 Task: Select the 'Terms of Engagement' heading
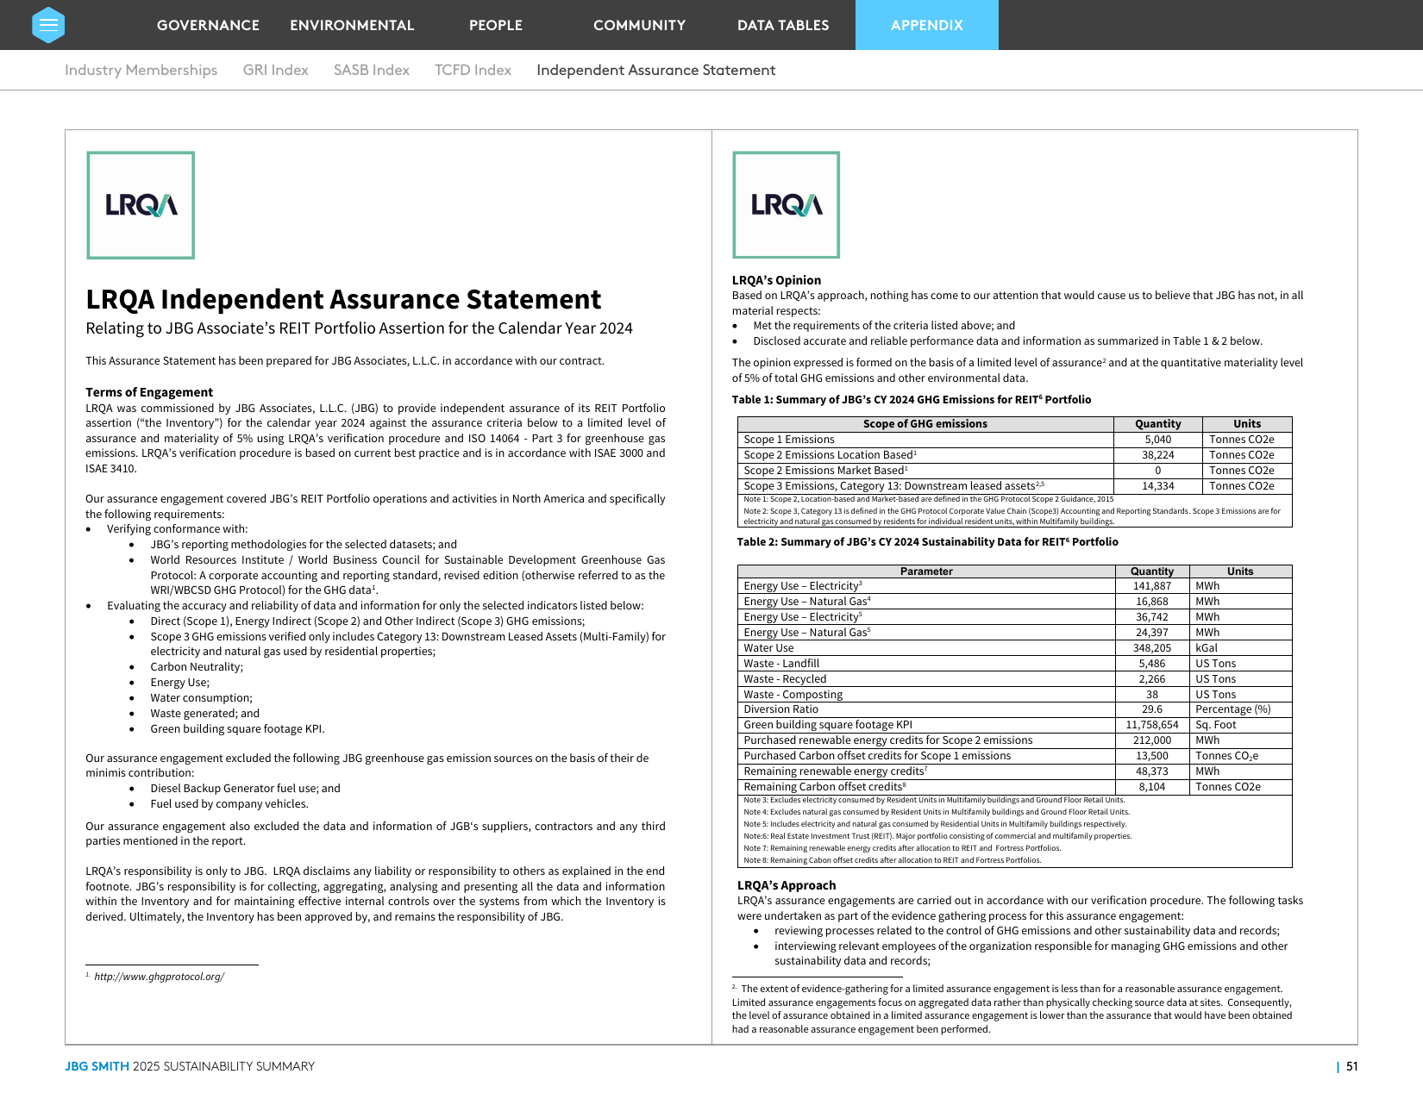(149, 392)
